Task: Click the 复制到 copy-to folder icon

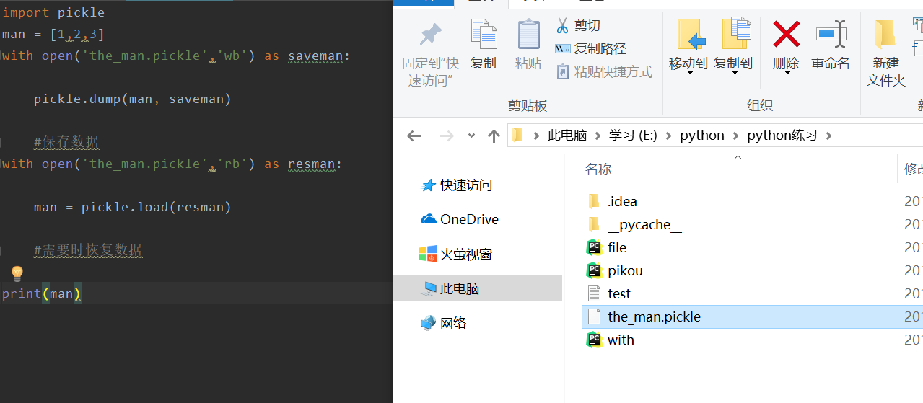Action: coord(735,34)
